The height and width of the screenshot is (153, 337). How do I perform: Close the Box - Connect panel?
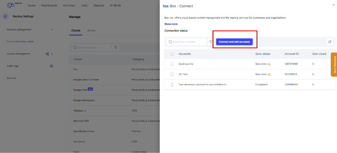(x=333, y=5)
